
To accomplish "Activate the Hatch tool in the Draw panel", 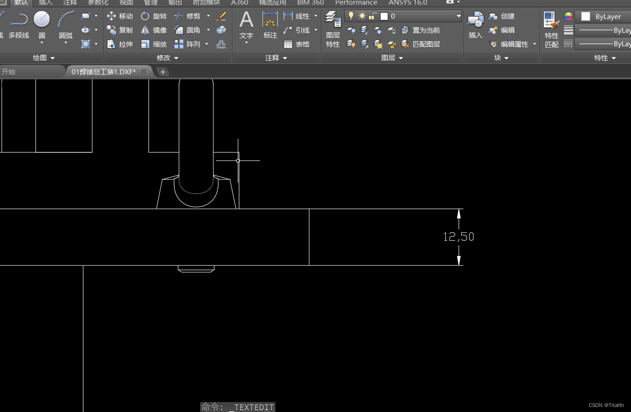I will point(85,44).
